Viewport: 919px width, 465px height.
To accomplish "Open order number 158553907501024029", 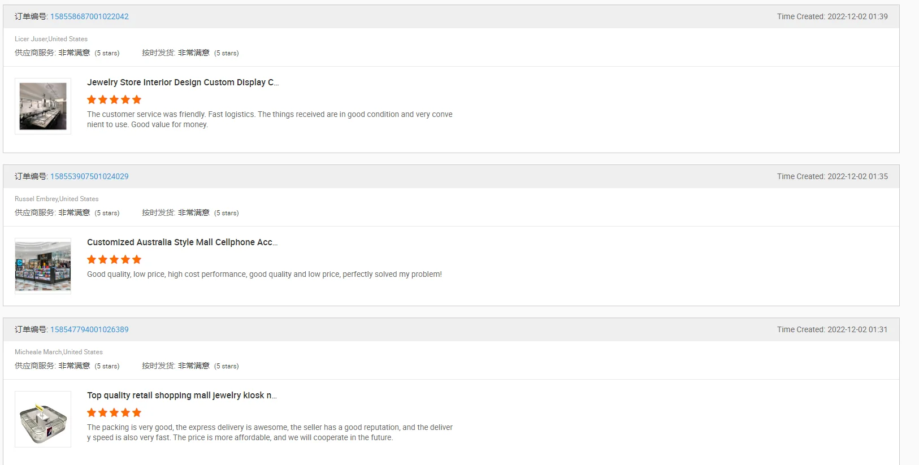I will [x=89, y=176].
